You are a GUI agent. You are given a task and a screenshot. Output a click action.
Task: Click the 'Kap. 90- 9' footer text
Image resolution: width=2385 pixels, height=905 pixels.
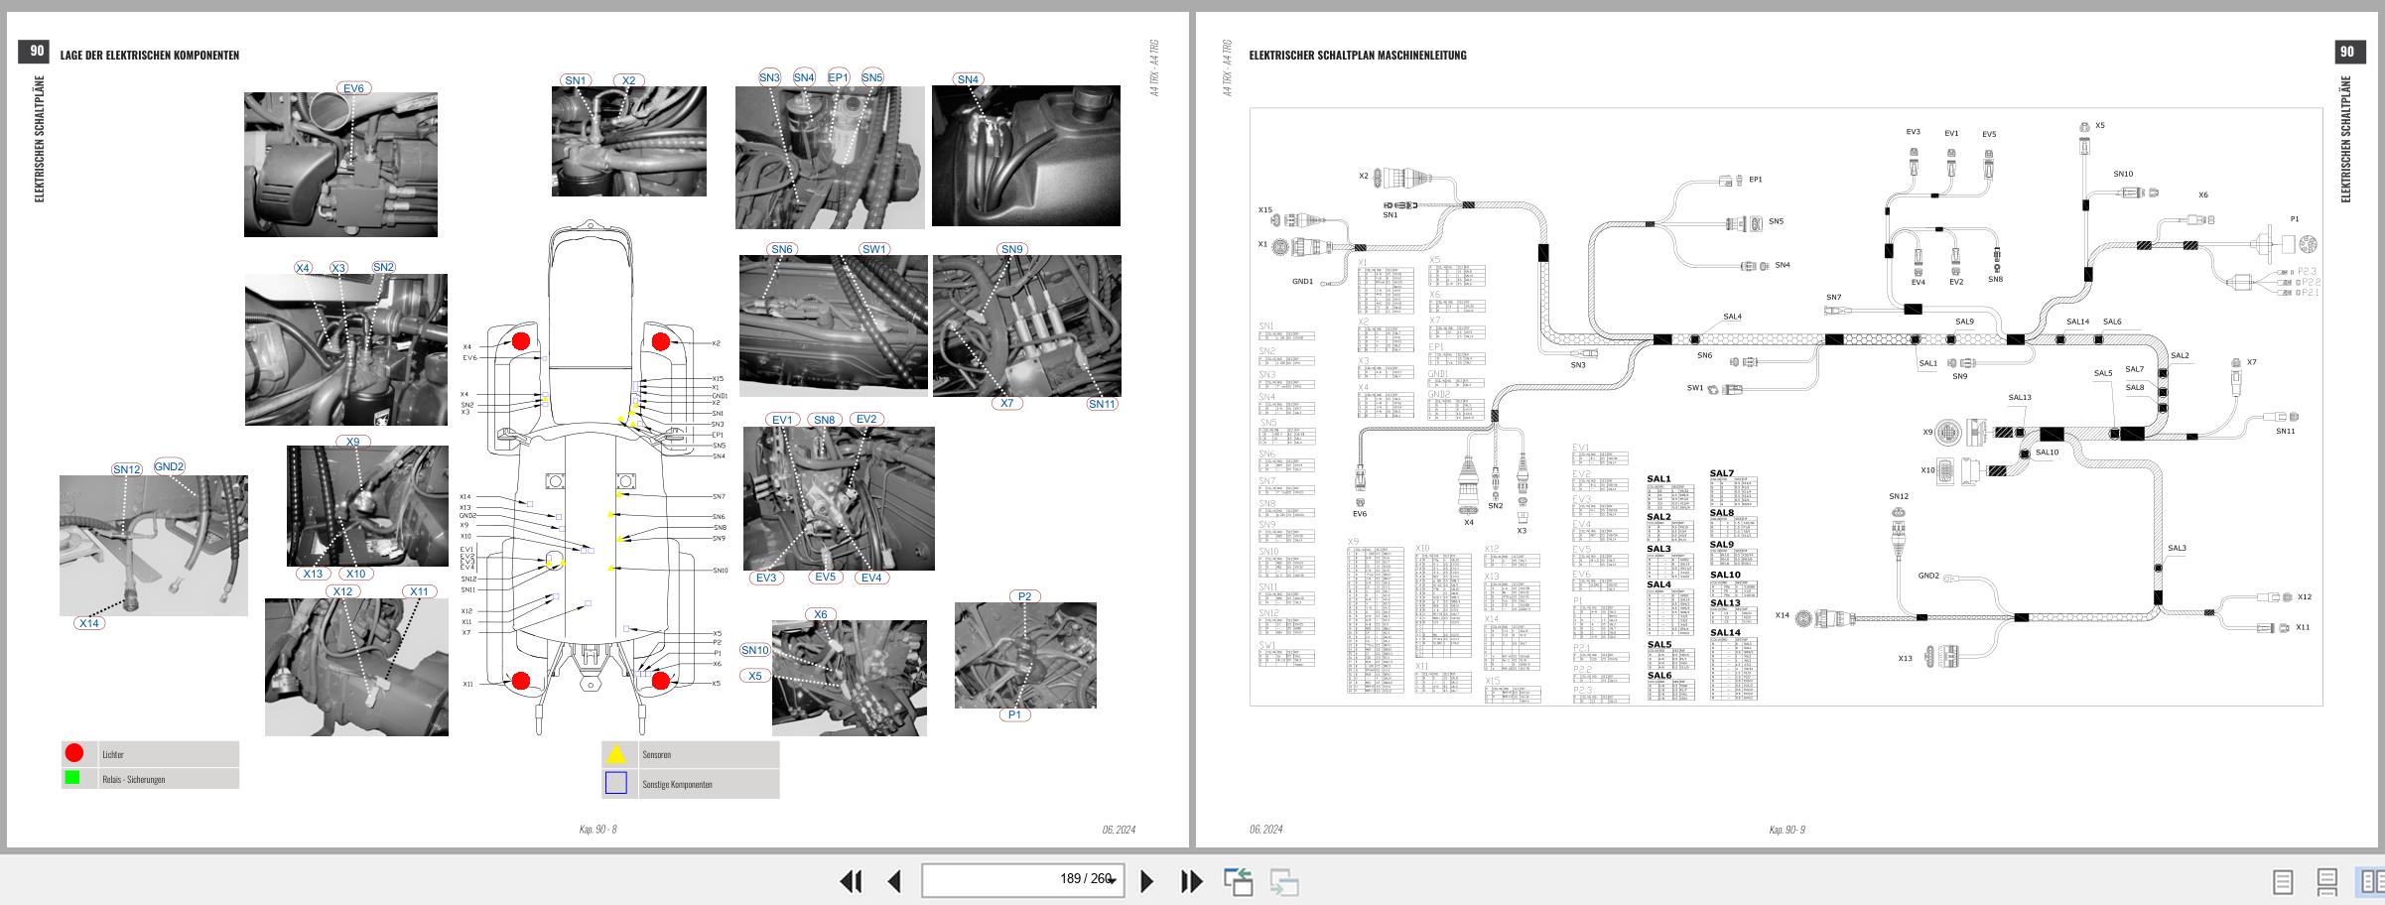pyautogui.click(x=1787, y=830)
